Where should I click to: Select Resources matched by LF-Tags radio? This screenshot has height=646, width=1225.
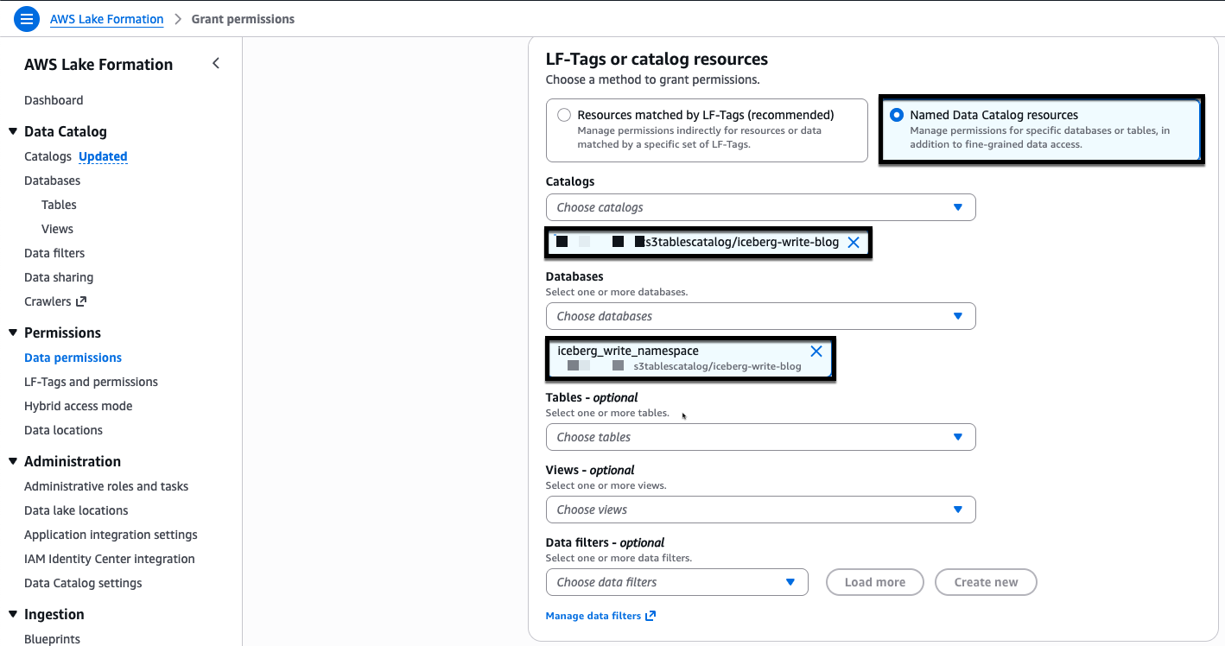tap(564, 115)
